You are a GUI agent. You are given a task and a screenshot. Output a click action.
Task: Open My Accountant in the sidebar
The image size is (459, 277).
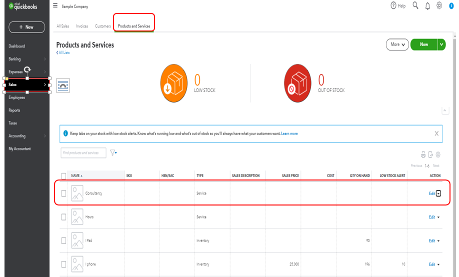click(19, 148)
